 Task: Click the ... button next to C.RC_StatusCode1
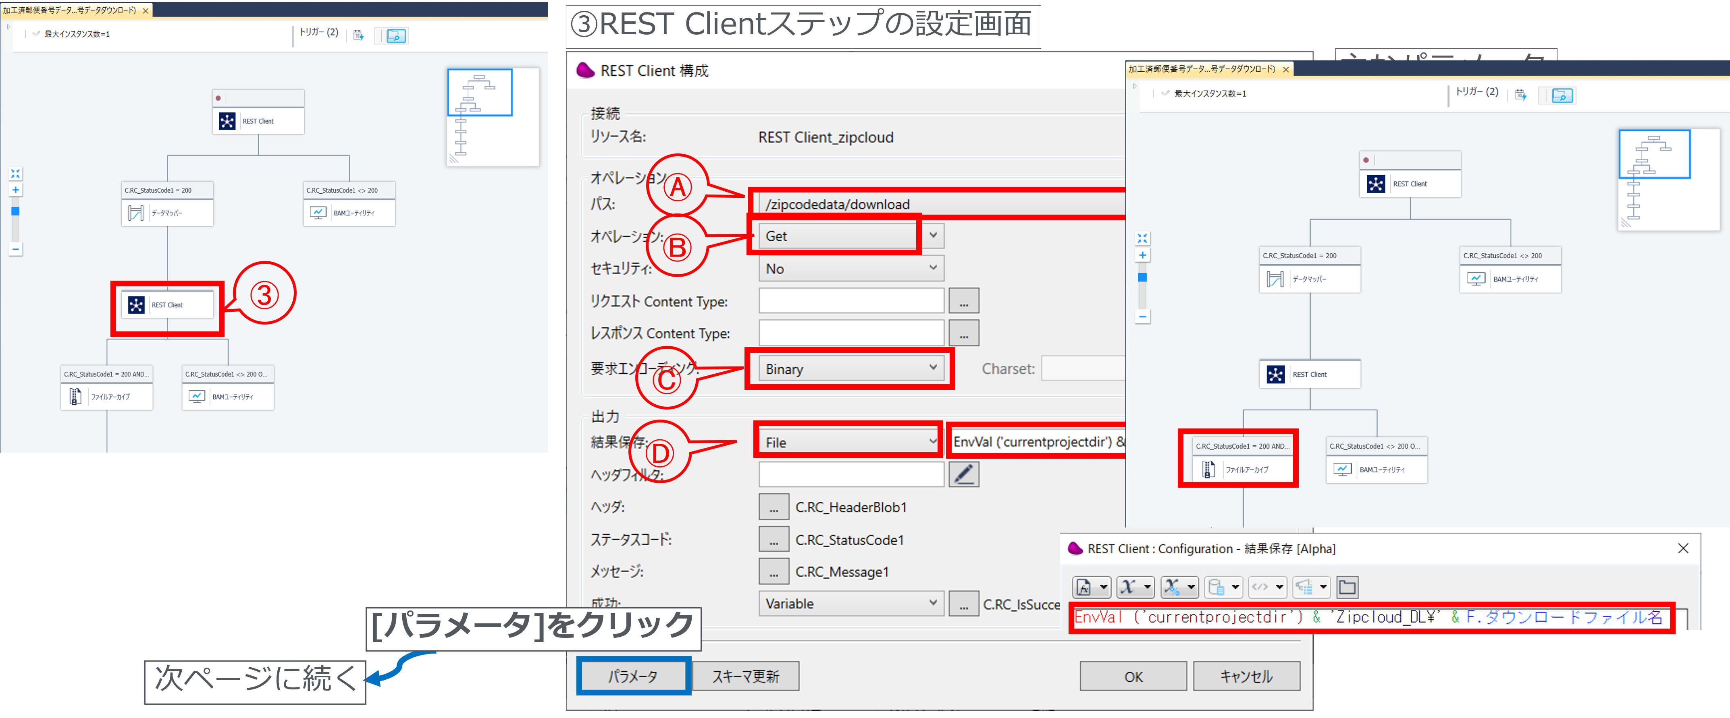tap(774, 540)
